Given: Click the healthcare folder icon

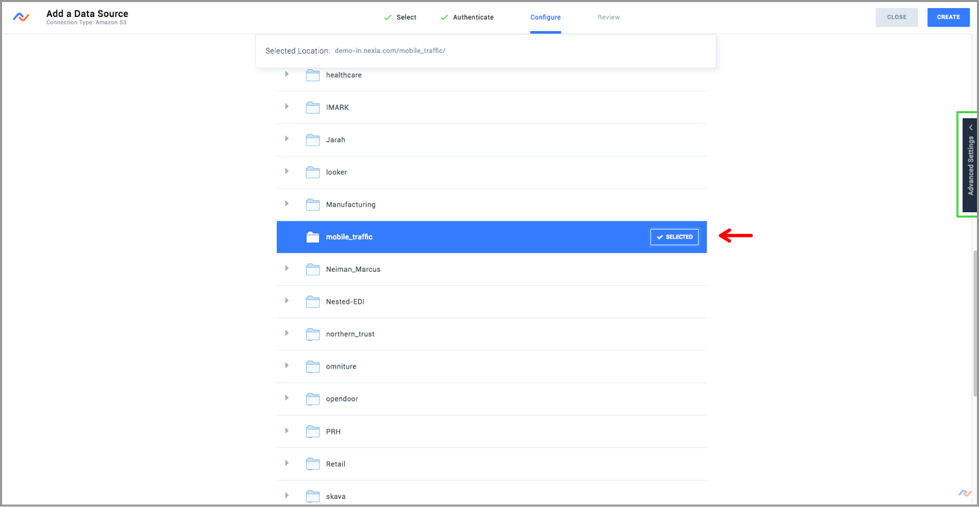Looking at the screenshot, I should 312,75.
